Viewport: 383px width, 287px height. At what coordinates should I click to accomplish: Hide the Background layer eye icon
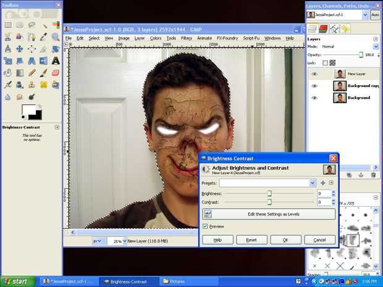314,98
